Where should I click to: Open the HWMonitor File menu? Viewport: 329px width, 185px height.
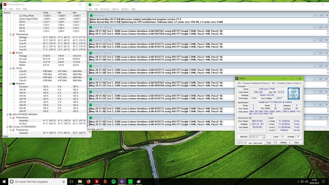click(x=5, y=9)
